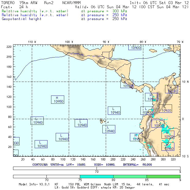Click the '(00 CST Sun 04 Mar 12)' text
This screenshot has width=190, height=190.
tap(164, 7)
